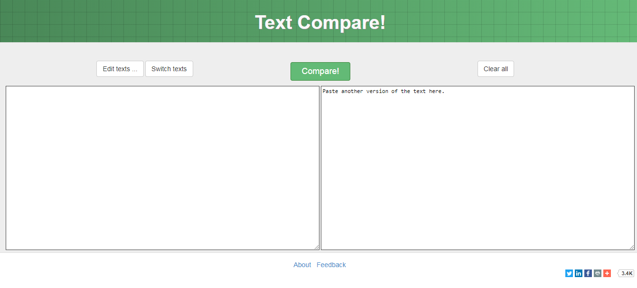
Task: Share the page on Facebook
Action: coord(588,273)
